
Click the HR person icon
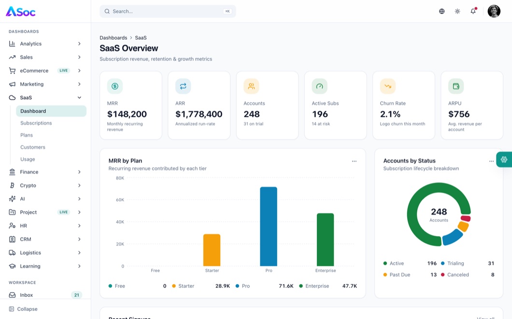pyautogui.click(x=12, y=226)
